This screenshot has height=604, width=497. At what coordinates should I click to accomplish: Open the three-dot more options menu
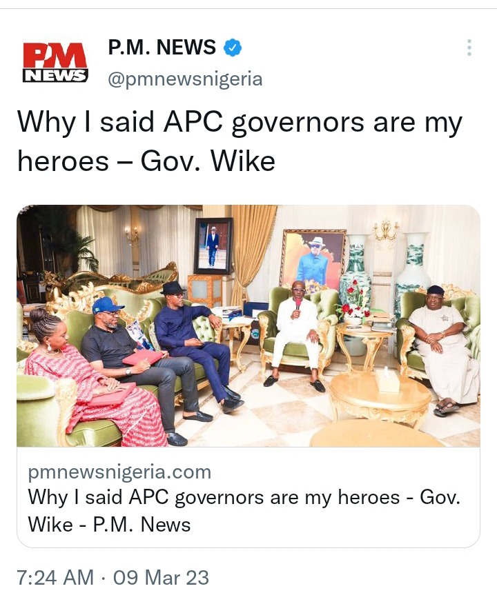pos(469,48)
